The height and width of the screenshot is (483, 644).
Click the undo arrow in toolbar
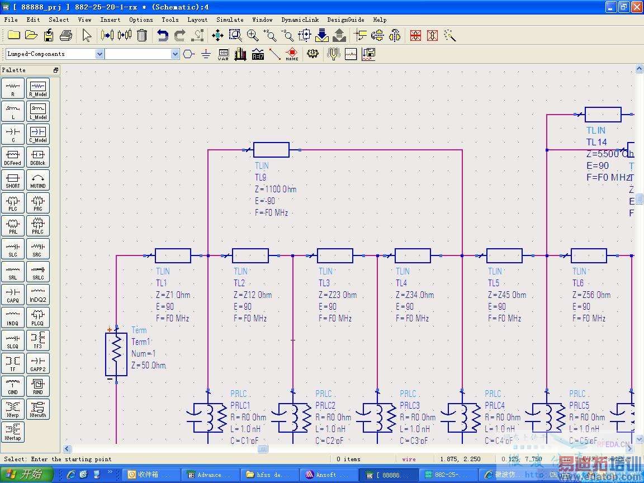point(163,35)
